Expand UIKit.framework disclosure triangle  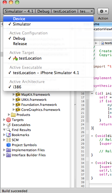tap(14, 99)
